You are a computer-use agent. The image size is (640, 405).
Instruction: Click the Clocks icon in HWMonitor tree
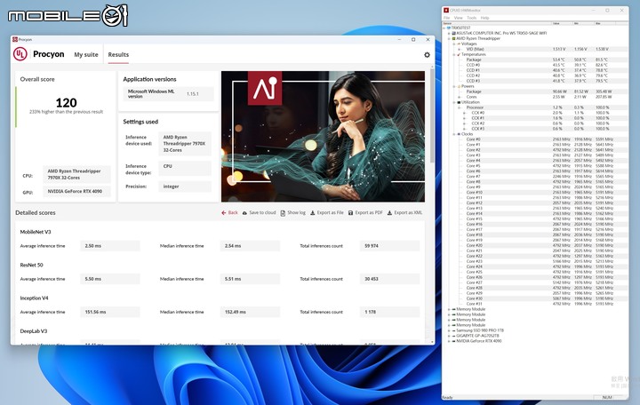(x=459, y=134)
